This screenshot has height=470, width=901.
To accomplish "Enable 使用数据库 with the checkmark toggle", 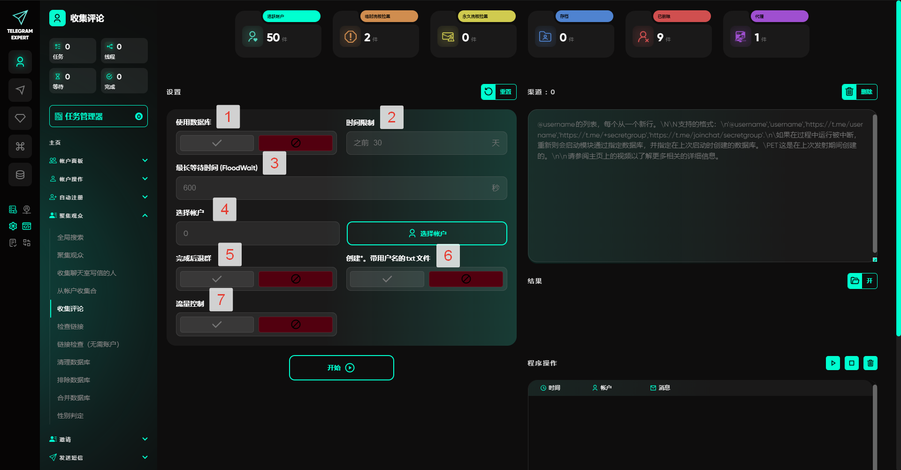I will pyautogui.click(x=217, y=143).
